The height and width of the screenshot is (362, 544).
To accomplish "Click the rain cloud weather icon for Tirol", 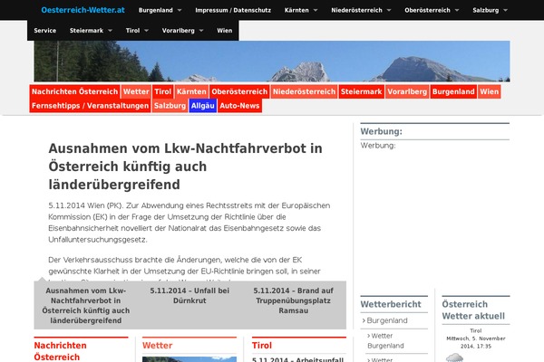I will [x=454, y=357].
